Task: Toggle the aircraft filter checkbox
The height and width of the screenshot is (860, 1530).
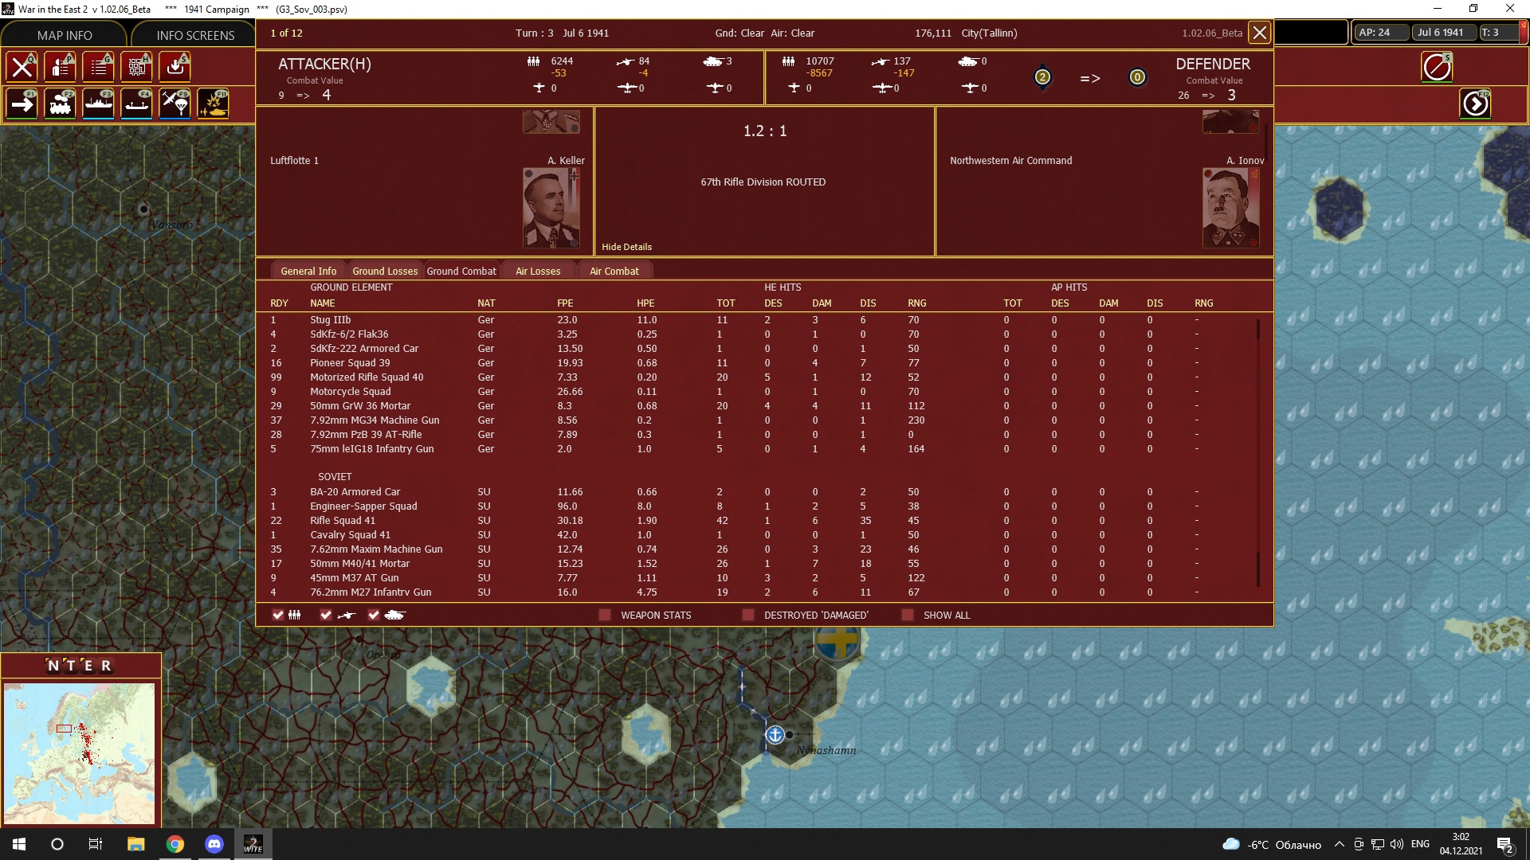Action: click(x=326, y=615)
